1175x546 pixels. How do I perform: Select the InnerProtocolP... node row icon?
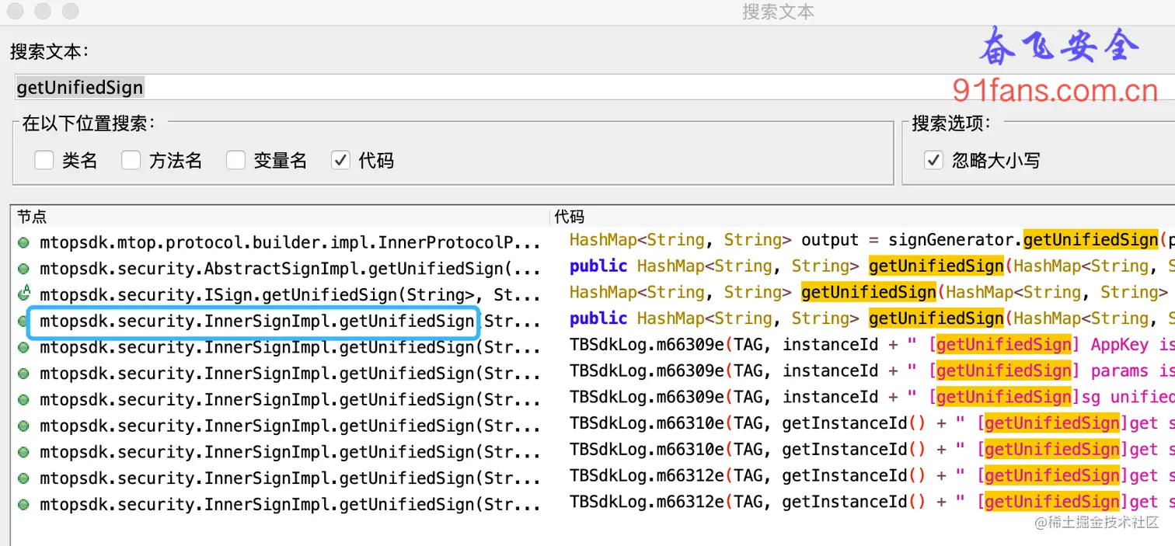pos(24,242)
